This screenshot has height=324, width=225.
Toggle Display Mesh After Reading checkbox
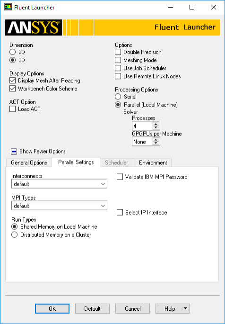point(13,81)
